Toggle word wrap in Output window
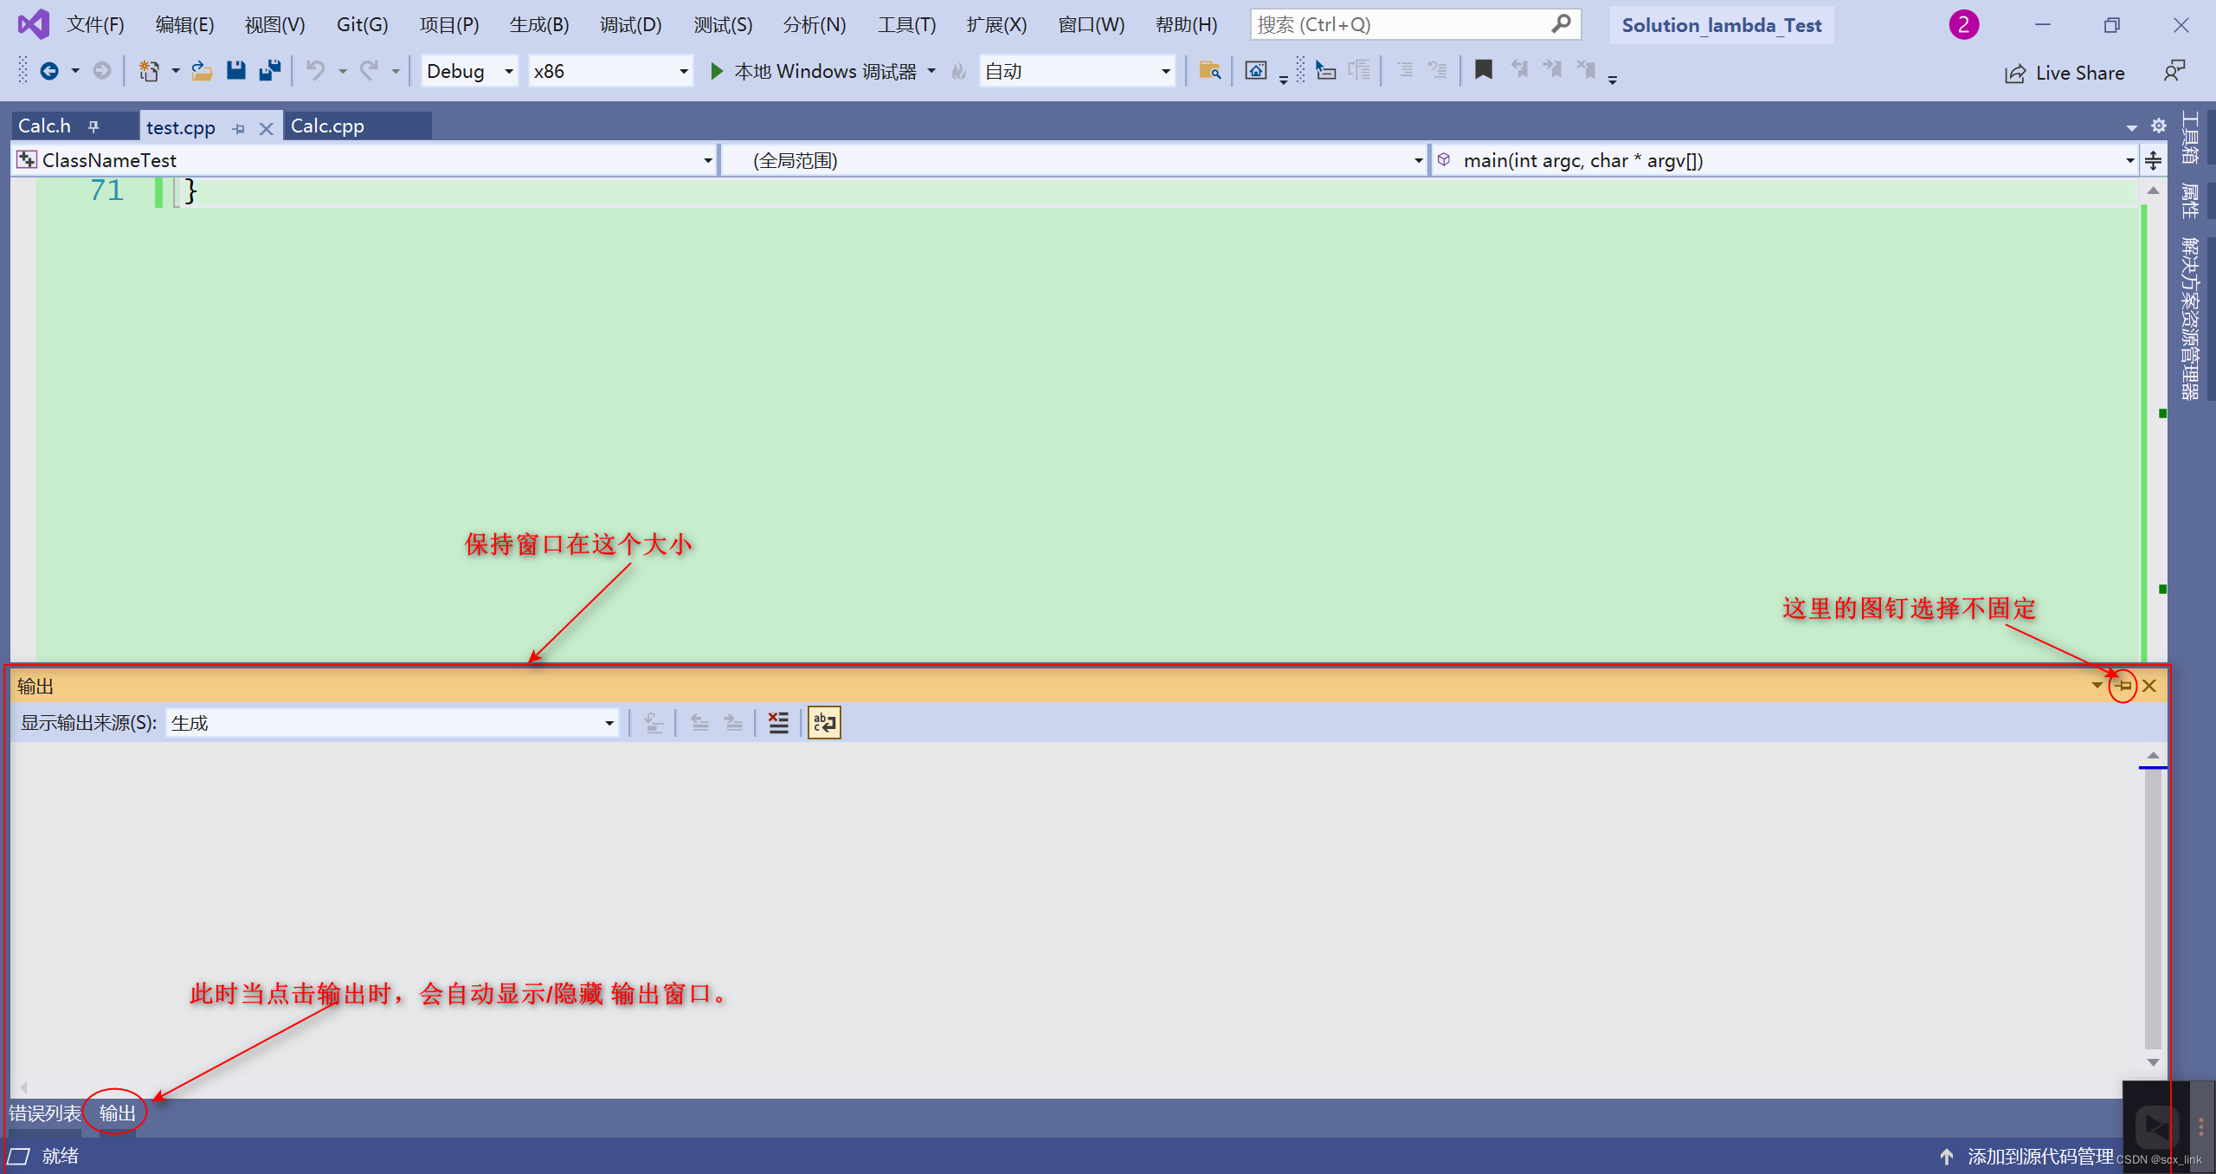2216x1174 pixels. 824,723
